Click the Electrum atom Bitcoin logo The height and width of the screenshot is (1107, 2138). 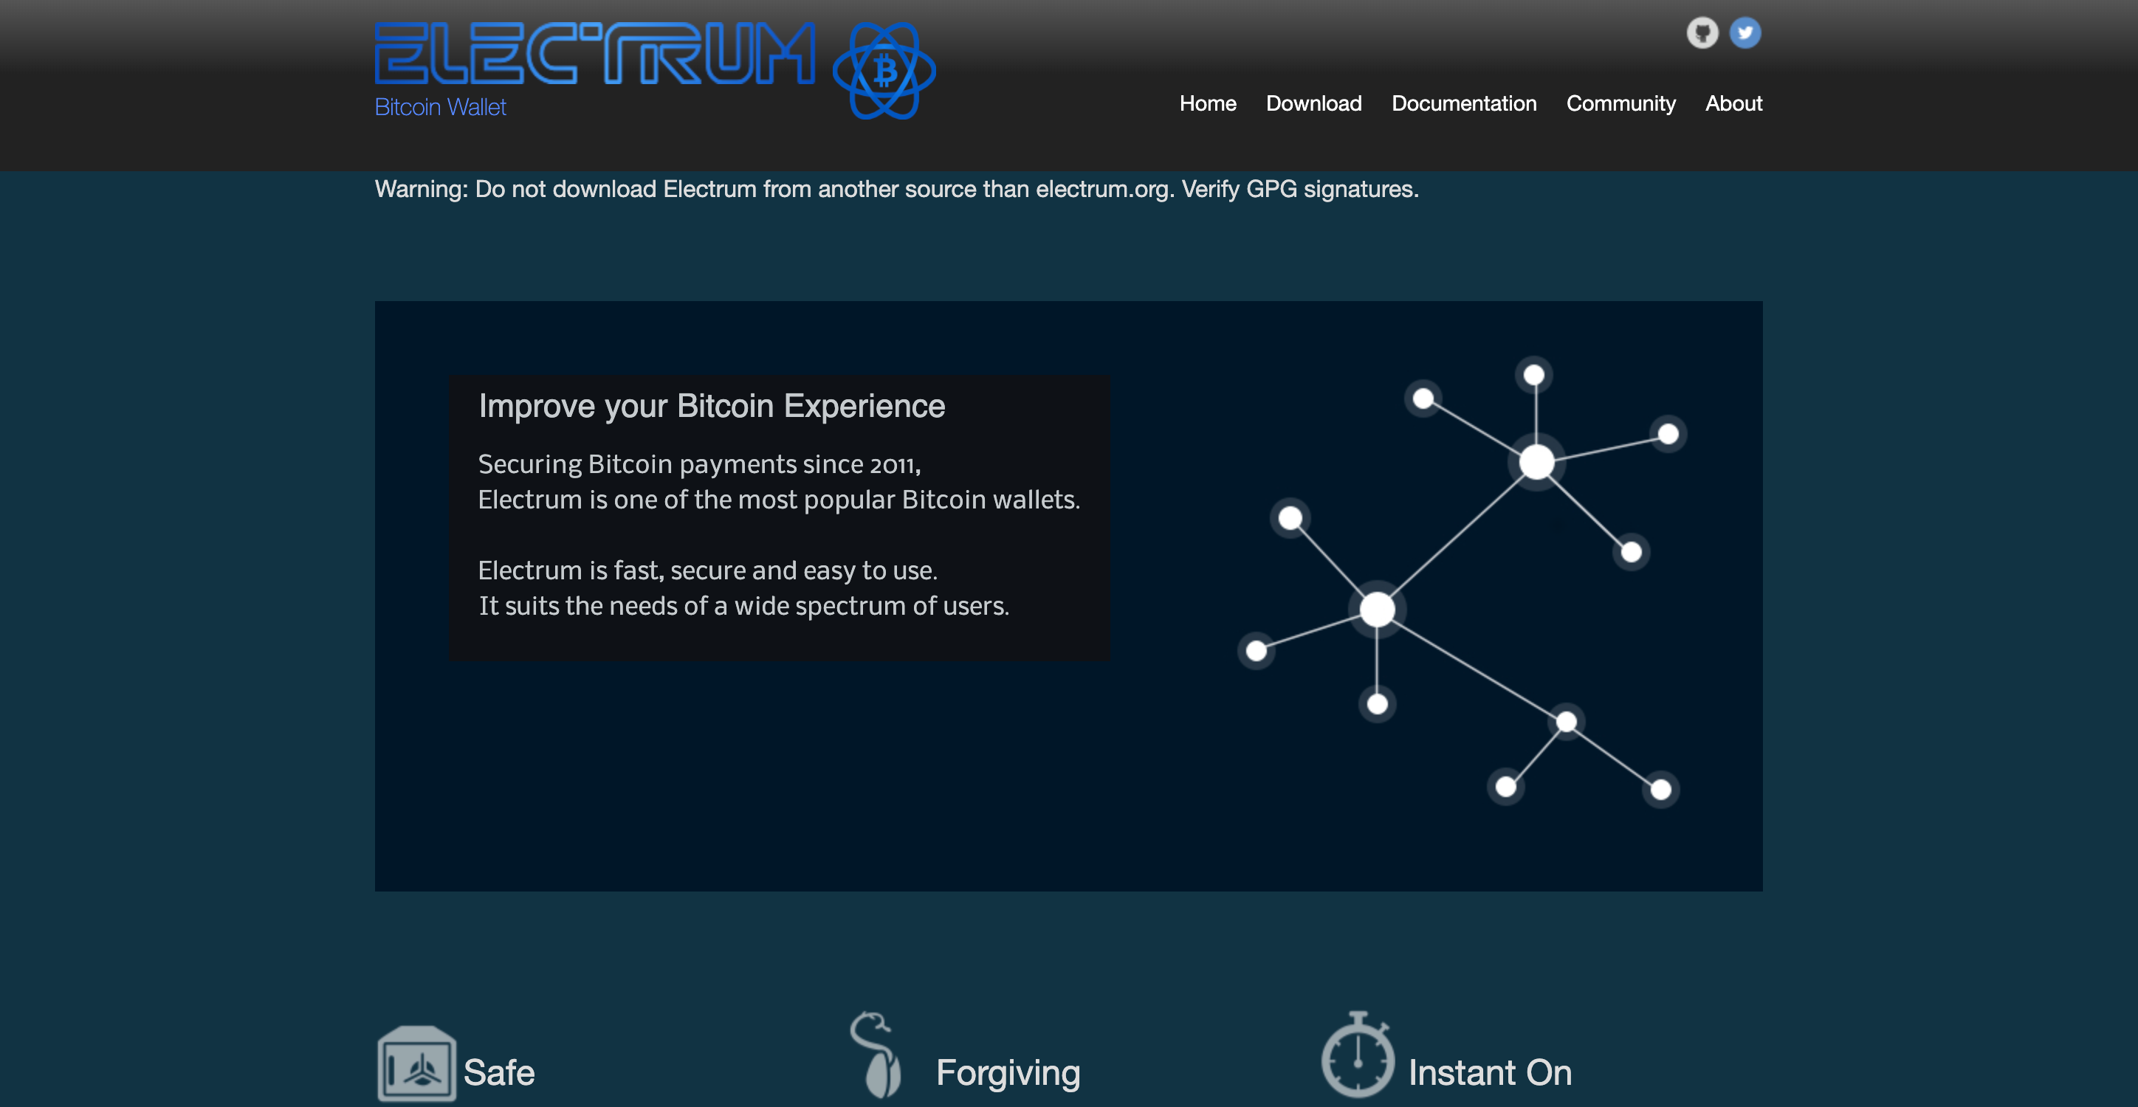(x=884, y=72)
